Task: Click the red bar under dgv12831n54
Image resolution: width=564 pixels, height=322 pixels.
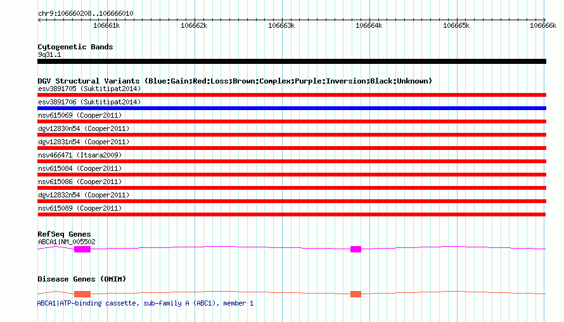Action: pyautogui.click(x=292, y=148)
